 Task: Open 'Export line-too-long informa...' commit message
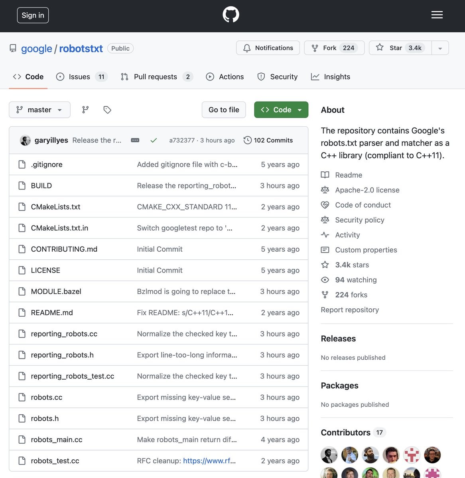(x=187, y=355)
